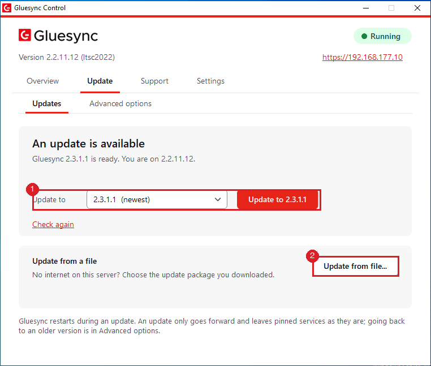Close the Gluesync Control window
Viewport: 431px width, 366px height.
click(417, 8)
